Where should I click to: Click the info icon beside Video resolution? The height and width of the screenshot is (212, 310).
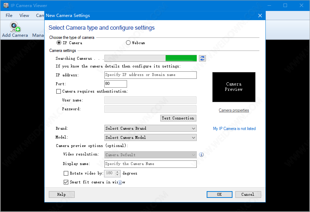coord(201,154)
